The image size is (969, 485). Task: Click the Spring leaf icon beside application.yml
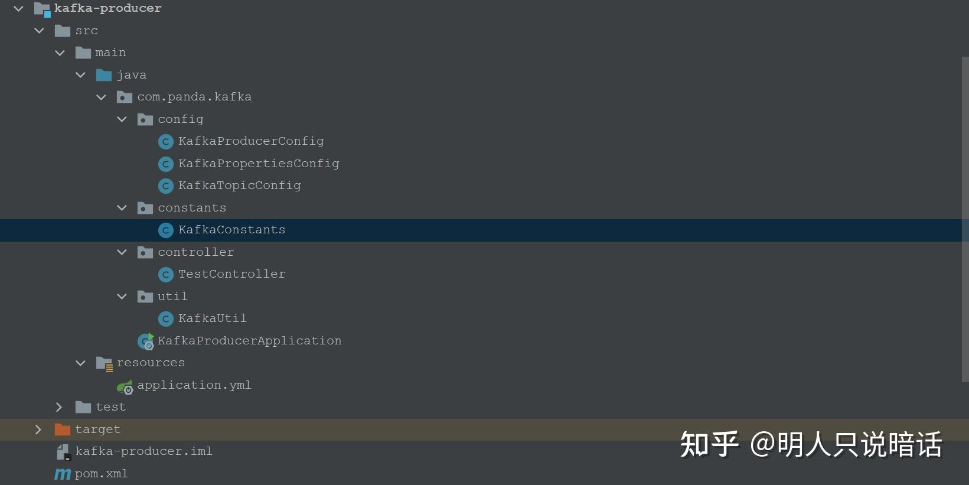pos(125,386)
